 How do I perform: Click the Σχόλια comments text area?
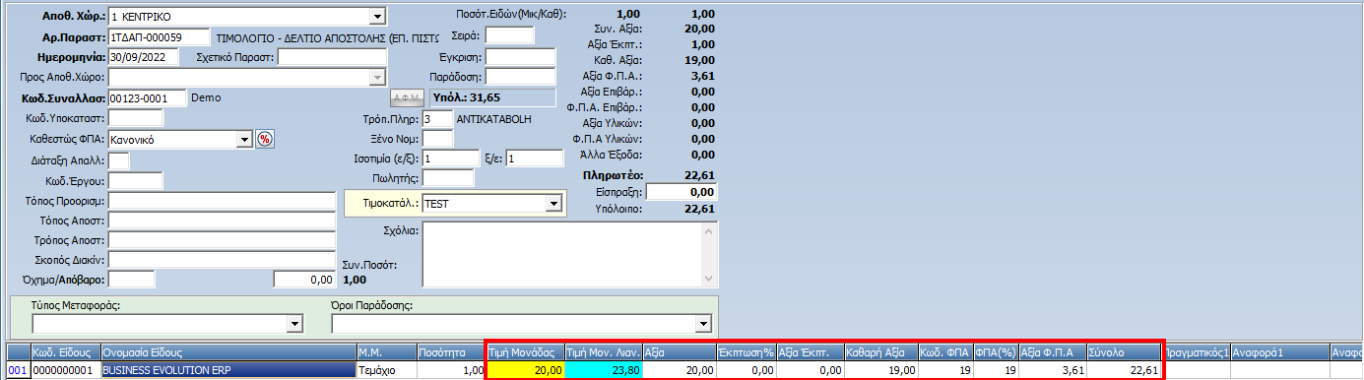click(561, 255)
